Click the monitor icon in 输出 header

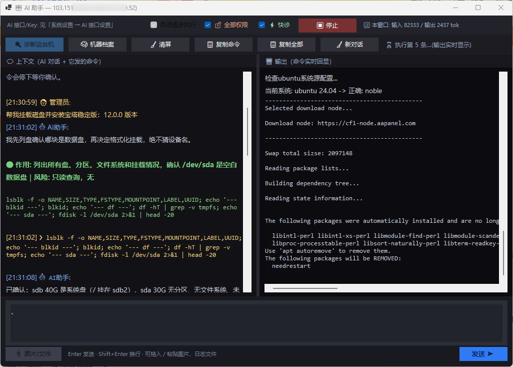269,62
